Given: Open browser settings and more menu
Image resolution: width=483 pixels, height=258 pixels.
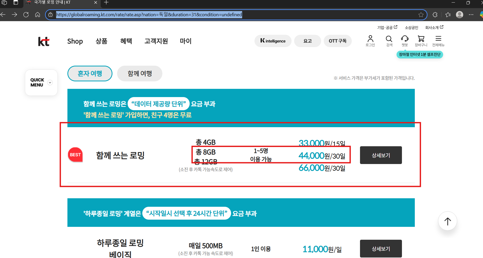Looking at the screenshot, I should pyautogui.click(x=471, y=15).
